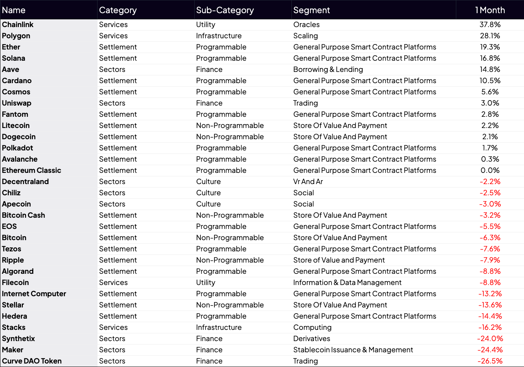Click the Sub-Category column header
This screenshot has width=524, height=367.
click(x=225, y=10)
